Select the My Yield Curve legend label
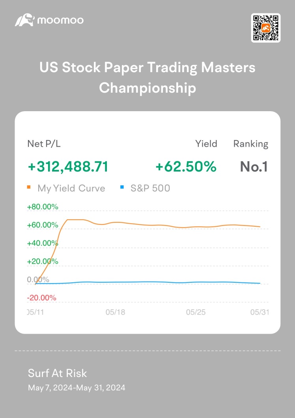The image size is (295, 418). [x=71, y=188]
